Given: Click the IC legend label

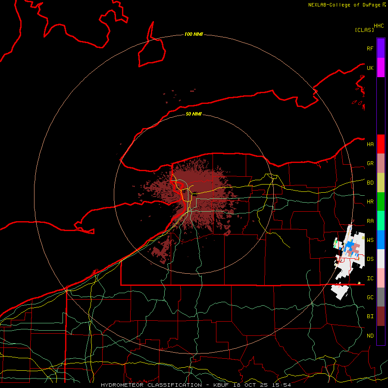Looking at the screenshot, I should click(370, 278).
